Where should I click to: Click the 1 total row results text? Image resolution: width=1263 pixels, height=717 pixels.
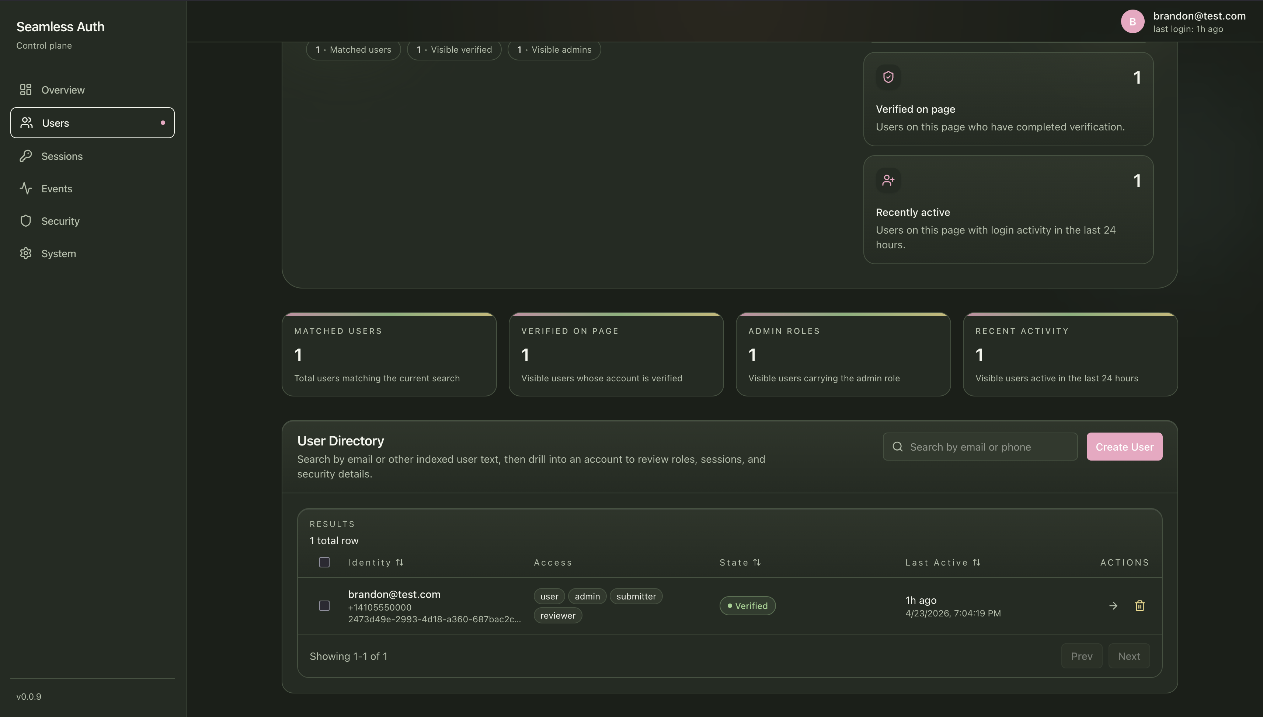pyautogui.click(x=334, y=541)
